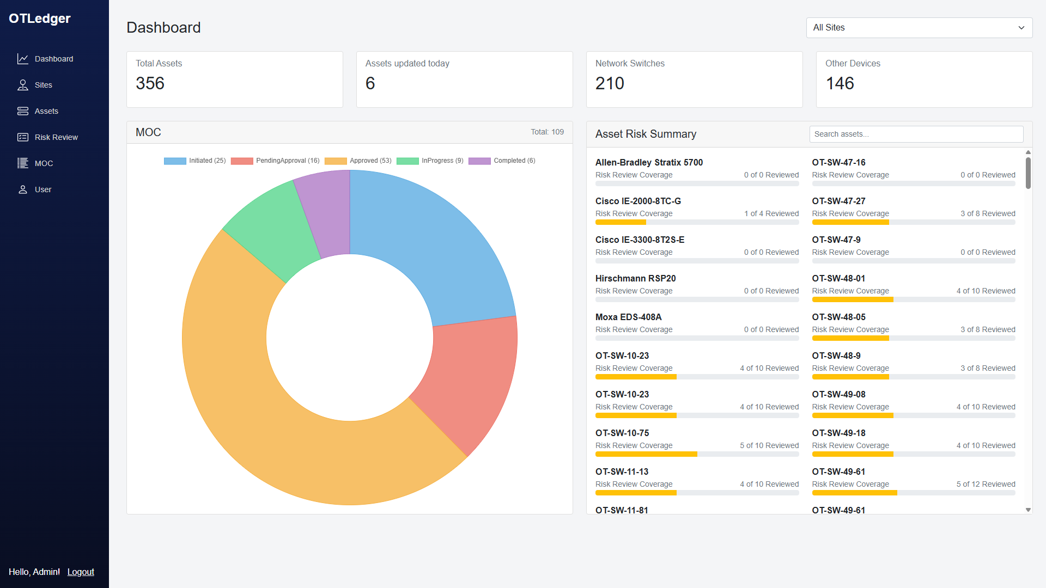Open MOC using the document-list icon
This screenshot has height=588, width=1046.
(x=22, y=163)
